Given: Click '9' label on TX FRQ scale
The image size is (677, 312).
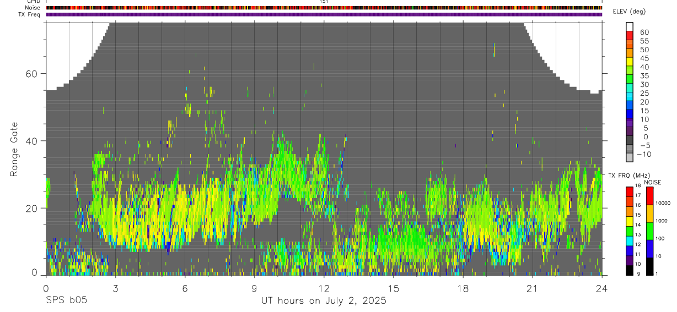Looking at the screenshot, I should point(638,273).
